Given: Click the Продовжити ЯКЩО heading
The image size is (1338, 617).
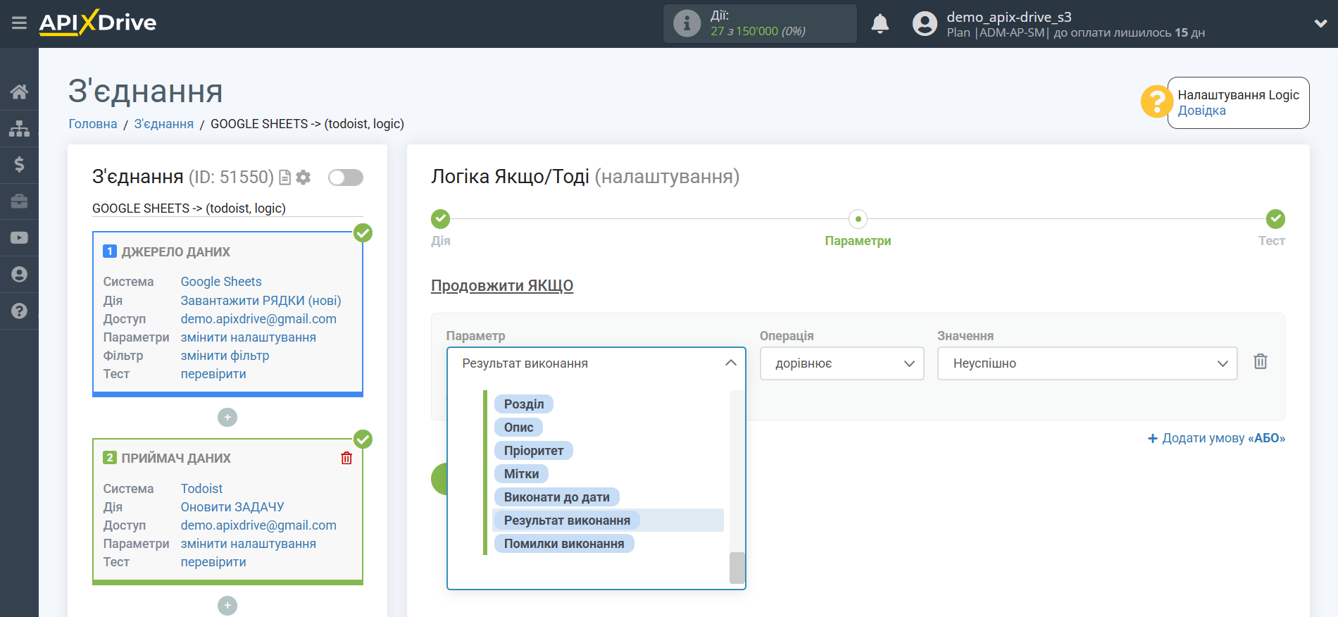Looking at the screenshot, I should pyautogui.click(x=502, y=286).
